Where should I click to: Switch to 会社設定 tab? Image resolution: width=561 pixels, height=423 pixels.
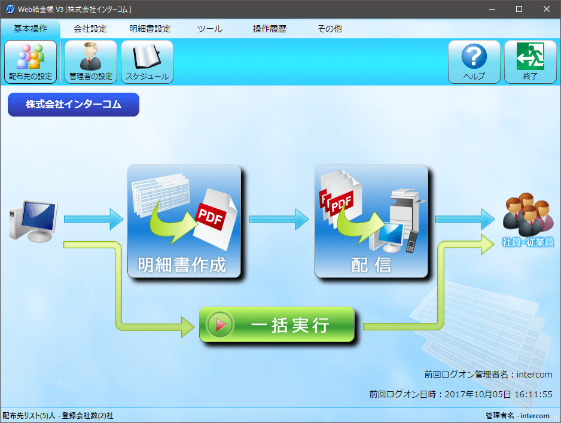tap(90, 29)
